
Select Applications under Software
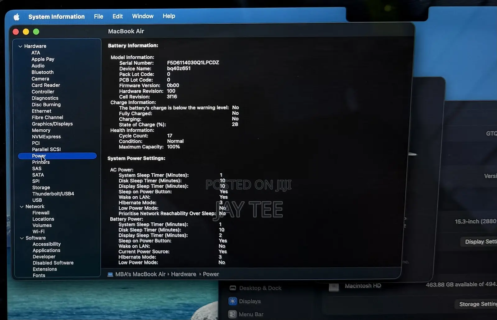tap(46, 250)
